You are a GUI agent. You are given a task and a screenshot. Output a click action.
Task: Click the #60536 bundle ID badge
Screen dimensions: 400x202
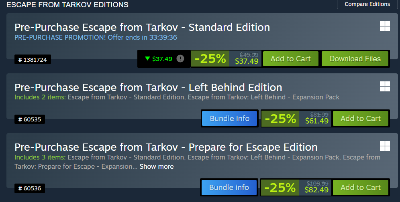click(30, 188)
